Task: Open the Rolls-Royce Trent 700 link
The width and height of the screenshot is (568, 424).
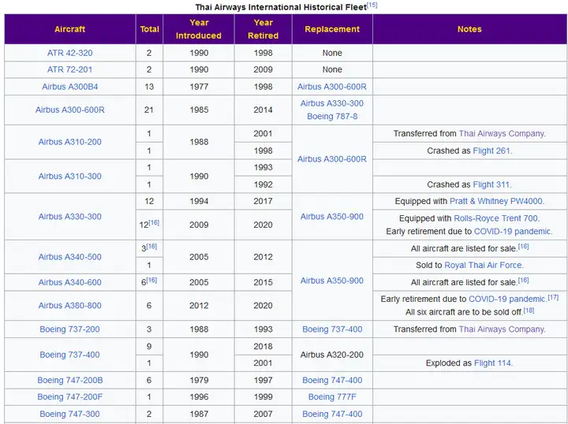Action: click(x=496, y=218)
